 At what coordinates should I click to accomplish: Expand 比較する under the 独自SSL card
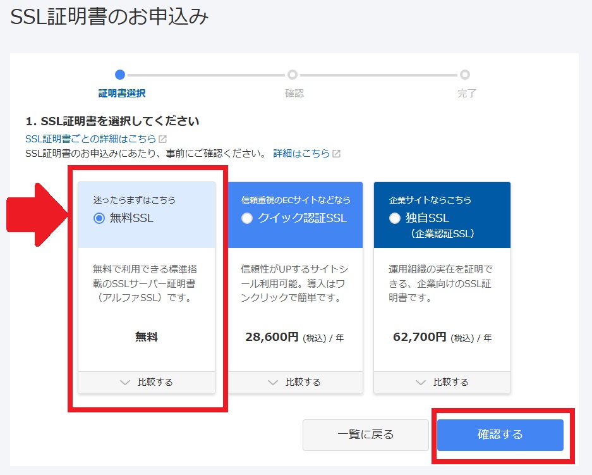tap(442, 382)
